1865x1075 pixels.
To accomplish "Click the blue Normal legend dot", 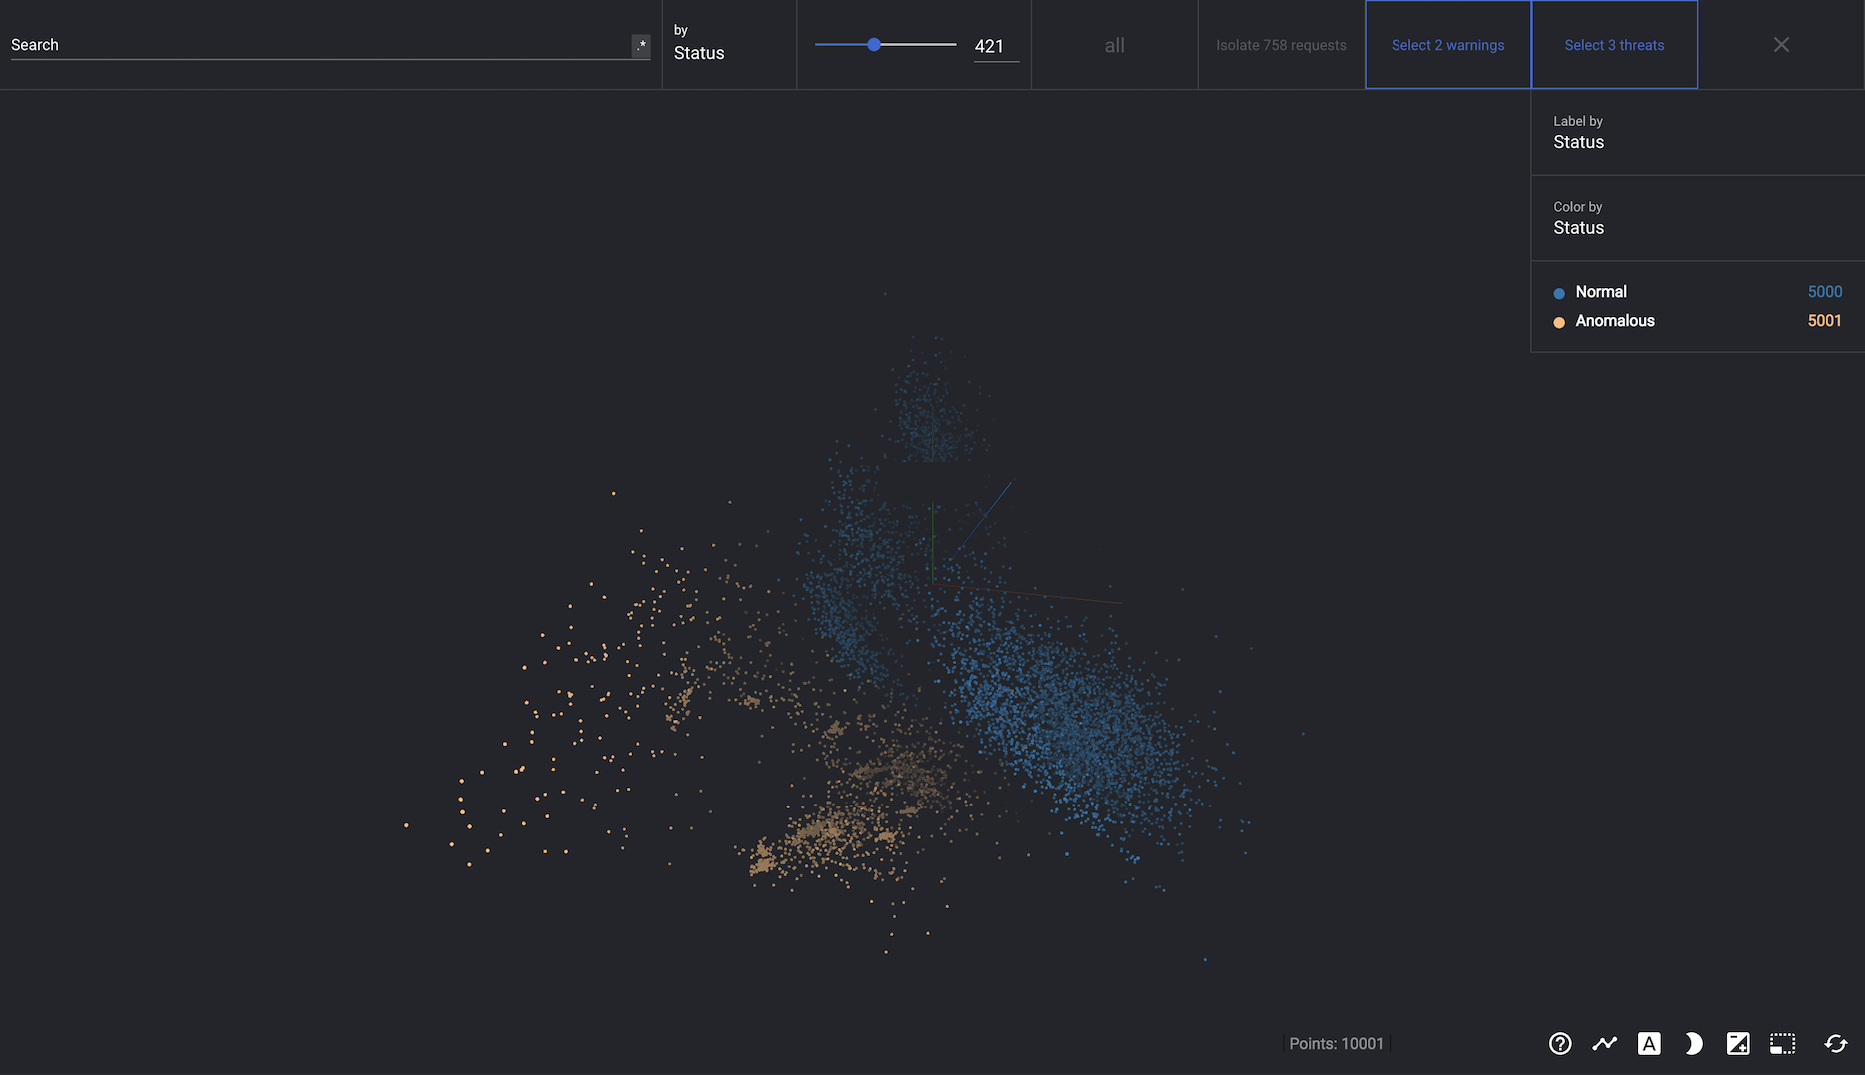I will point(1559,293).
